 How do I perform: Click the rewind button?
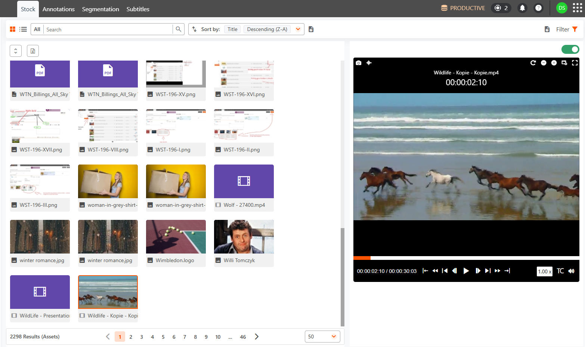(x=435, y=271)
